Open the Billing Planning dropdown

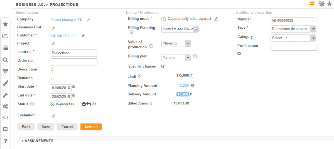180,29
